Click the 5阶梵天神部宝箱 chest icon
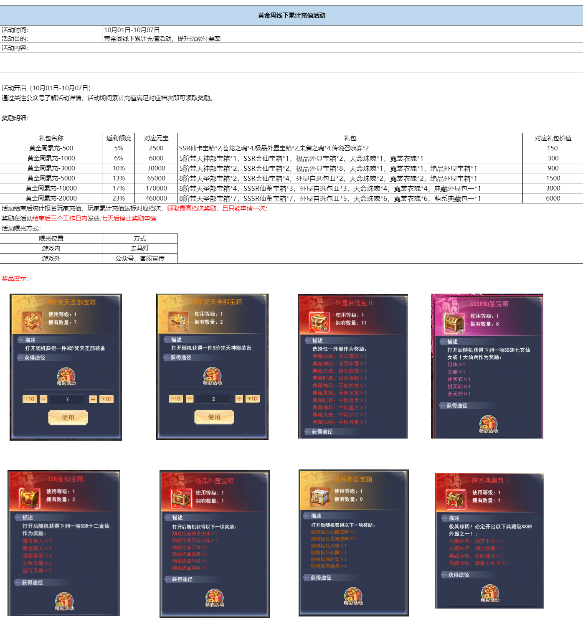The height and width of the screenshot is (624, 583). point(178,322)
